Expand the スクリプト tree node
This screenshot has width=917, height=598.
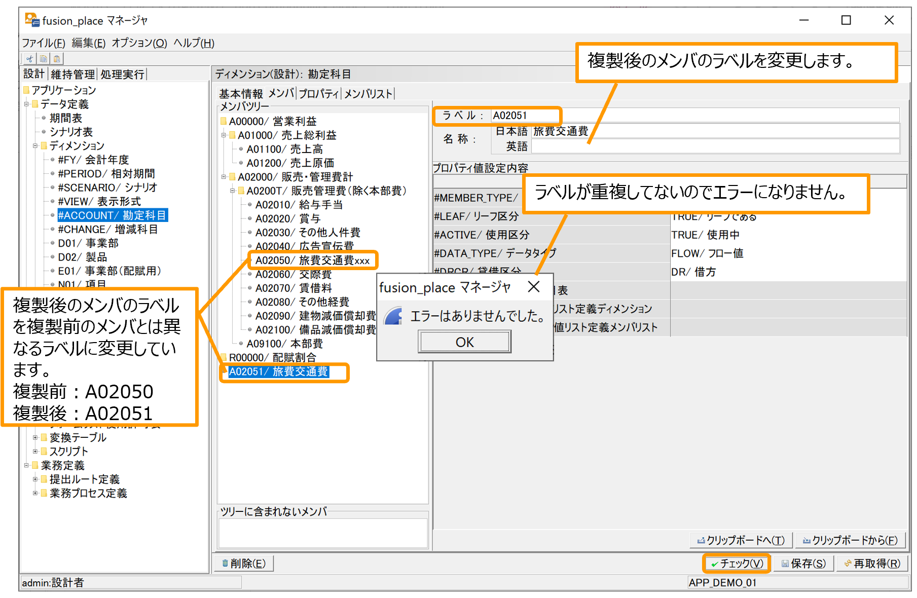[x=35, y=451]
